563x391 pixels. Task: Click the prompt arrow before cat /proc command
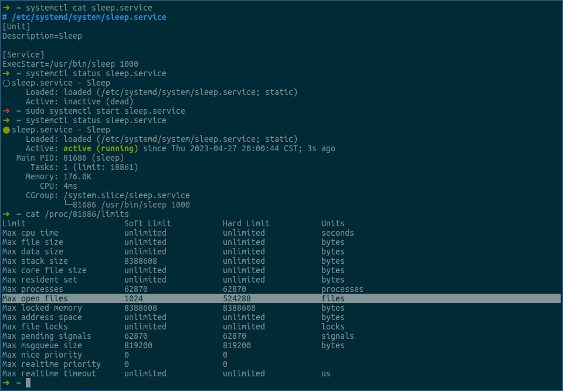tap(6, 214)
